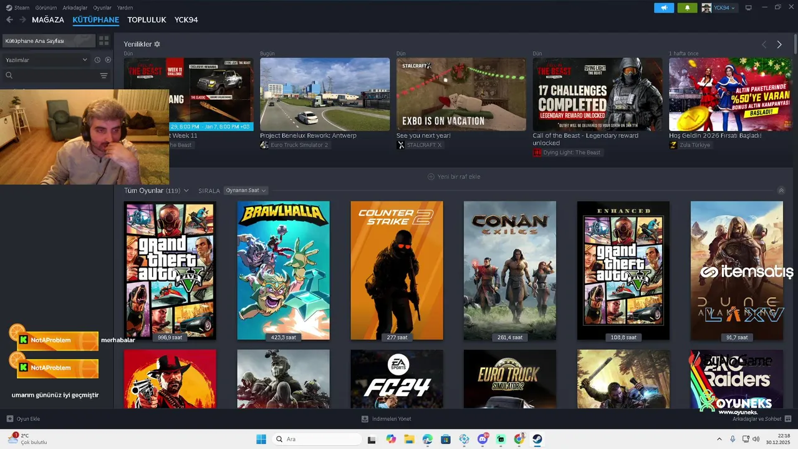798x449 pixels.
Task: Open the Oyunlar menu
Action: pos(102,7)
